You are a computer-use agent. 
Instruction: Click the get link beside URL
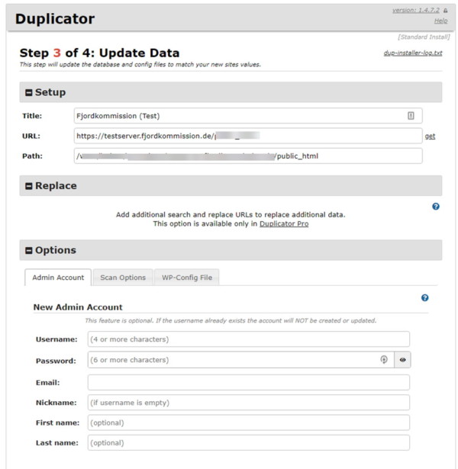430,136
